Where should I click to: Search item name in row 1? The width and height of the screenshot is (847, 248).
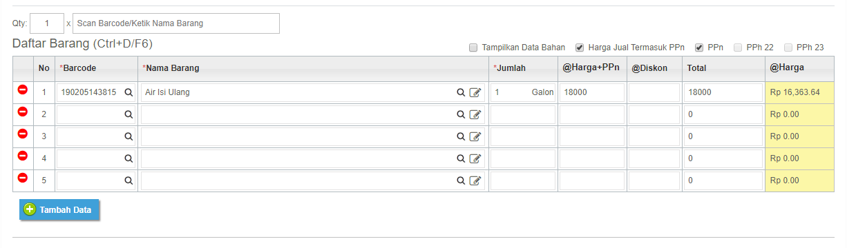(x=461, y=92)
